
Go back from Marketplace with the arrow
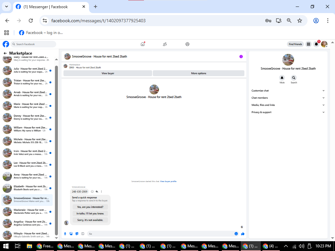[x=5, y=53]
